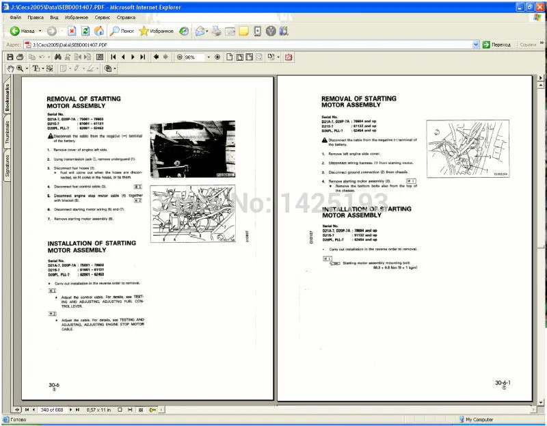Click the vertical scrollbar down arrow
The height and width of the screenshot is (426, 547).
(x=541, y=402)
